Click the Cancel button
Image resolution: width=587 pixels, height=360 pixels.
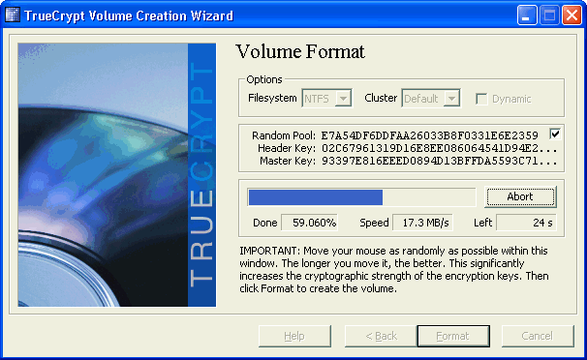[x=538, y=336]
